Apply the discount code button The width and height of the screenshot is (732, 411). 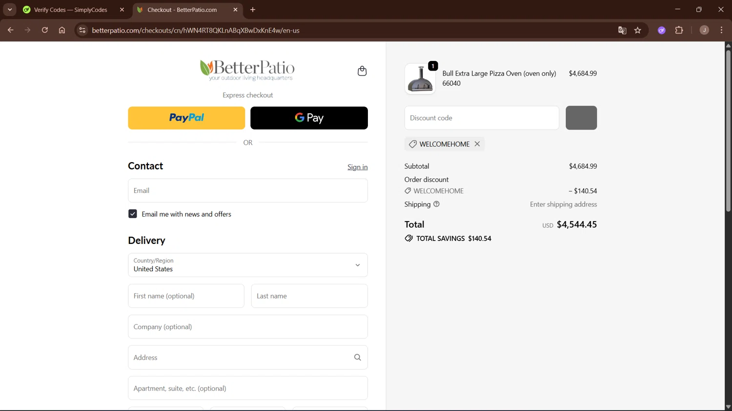(581, 118)
